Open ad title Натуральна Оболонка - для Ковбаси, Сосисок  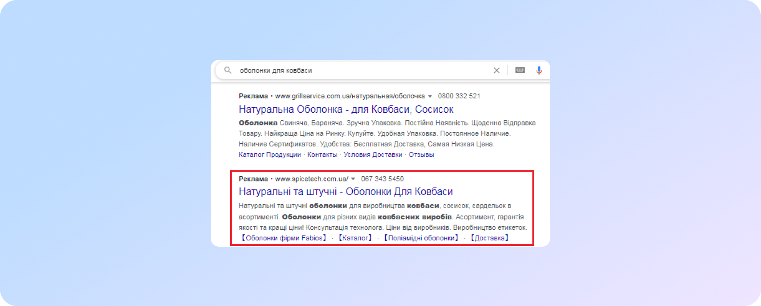point(346,109)
